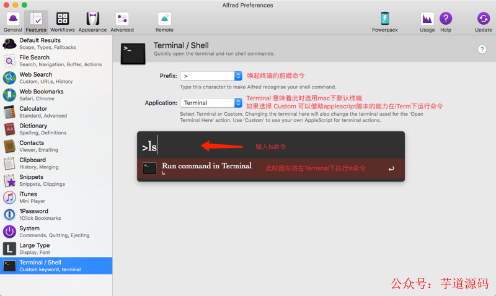Select Default Results hat icon
The width and height of the screenshot is (496, 296).
(9, 43)
